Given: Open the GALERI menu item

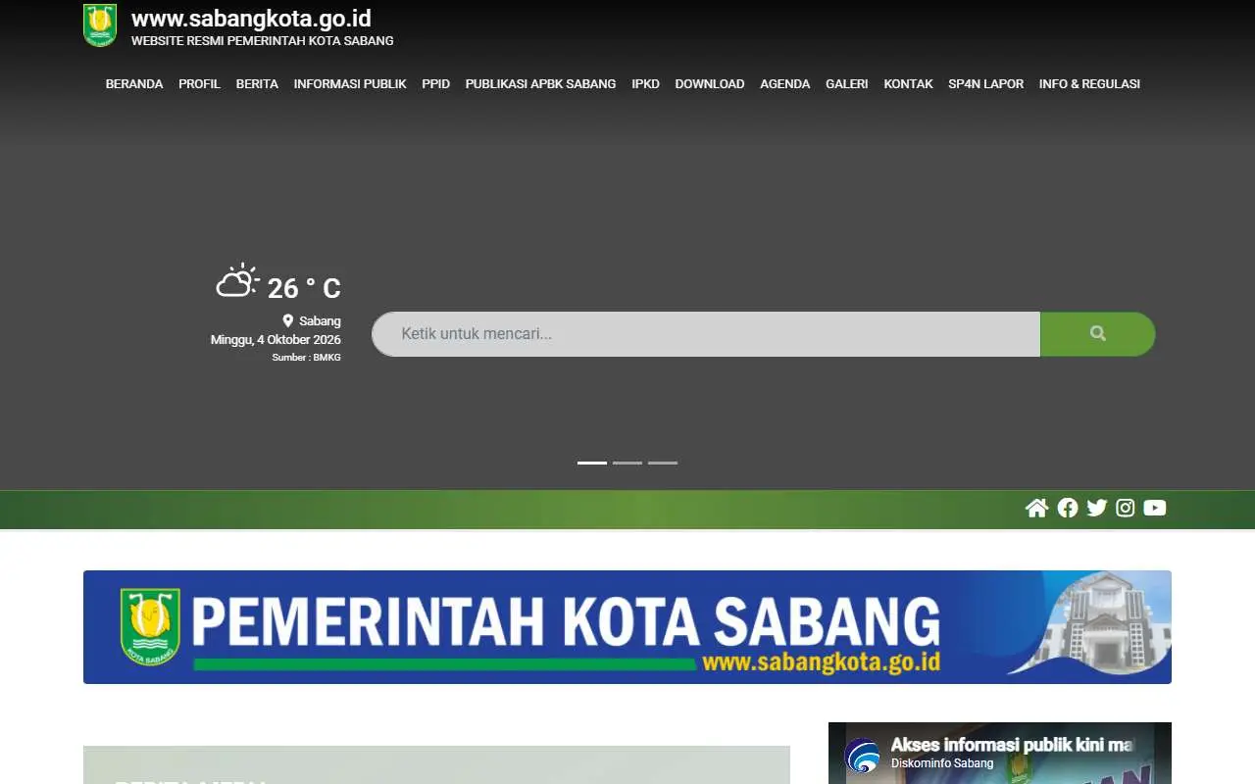Looking at the screenshot, I should (x=847, y=84).
